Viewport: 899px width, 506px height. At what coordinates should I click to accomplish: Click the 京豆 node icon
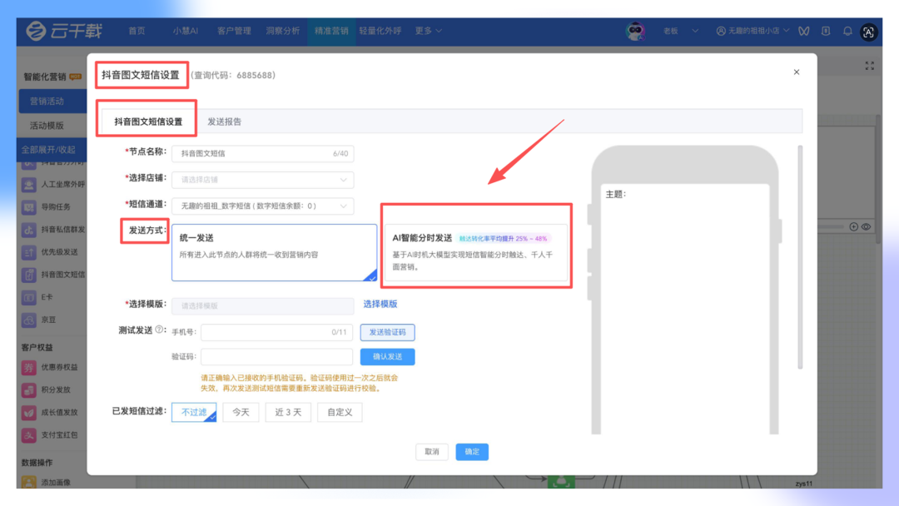coord(28,320)
